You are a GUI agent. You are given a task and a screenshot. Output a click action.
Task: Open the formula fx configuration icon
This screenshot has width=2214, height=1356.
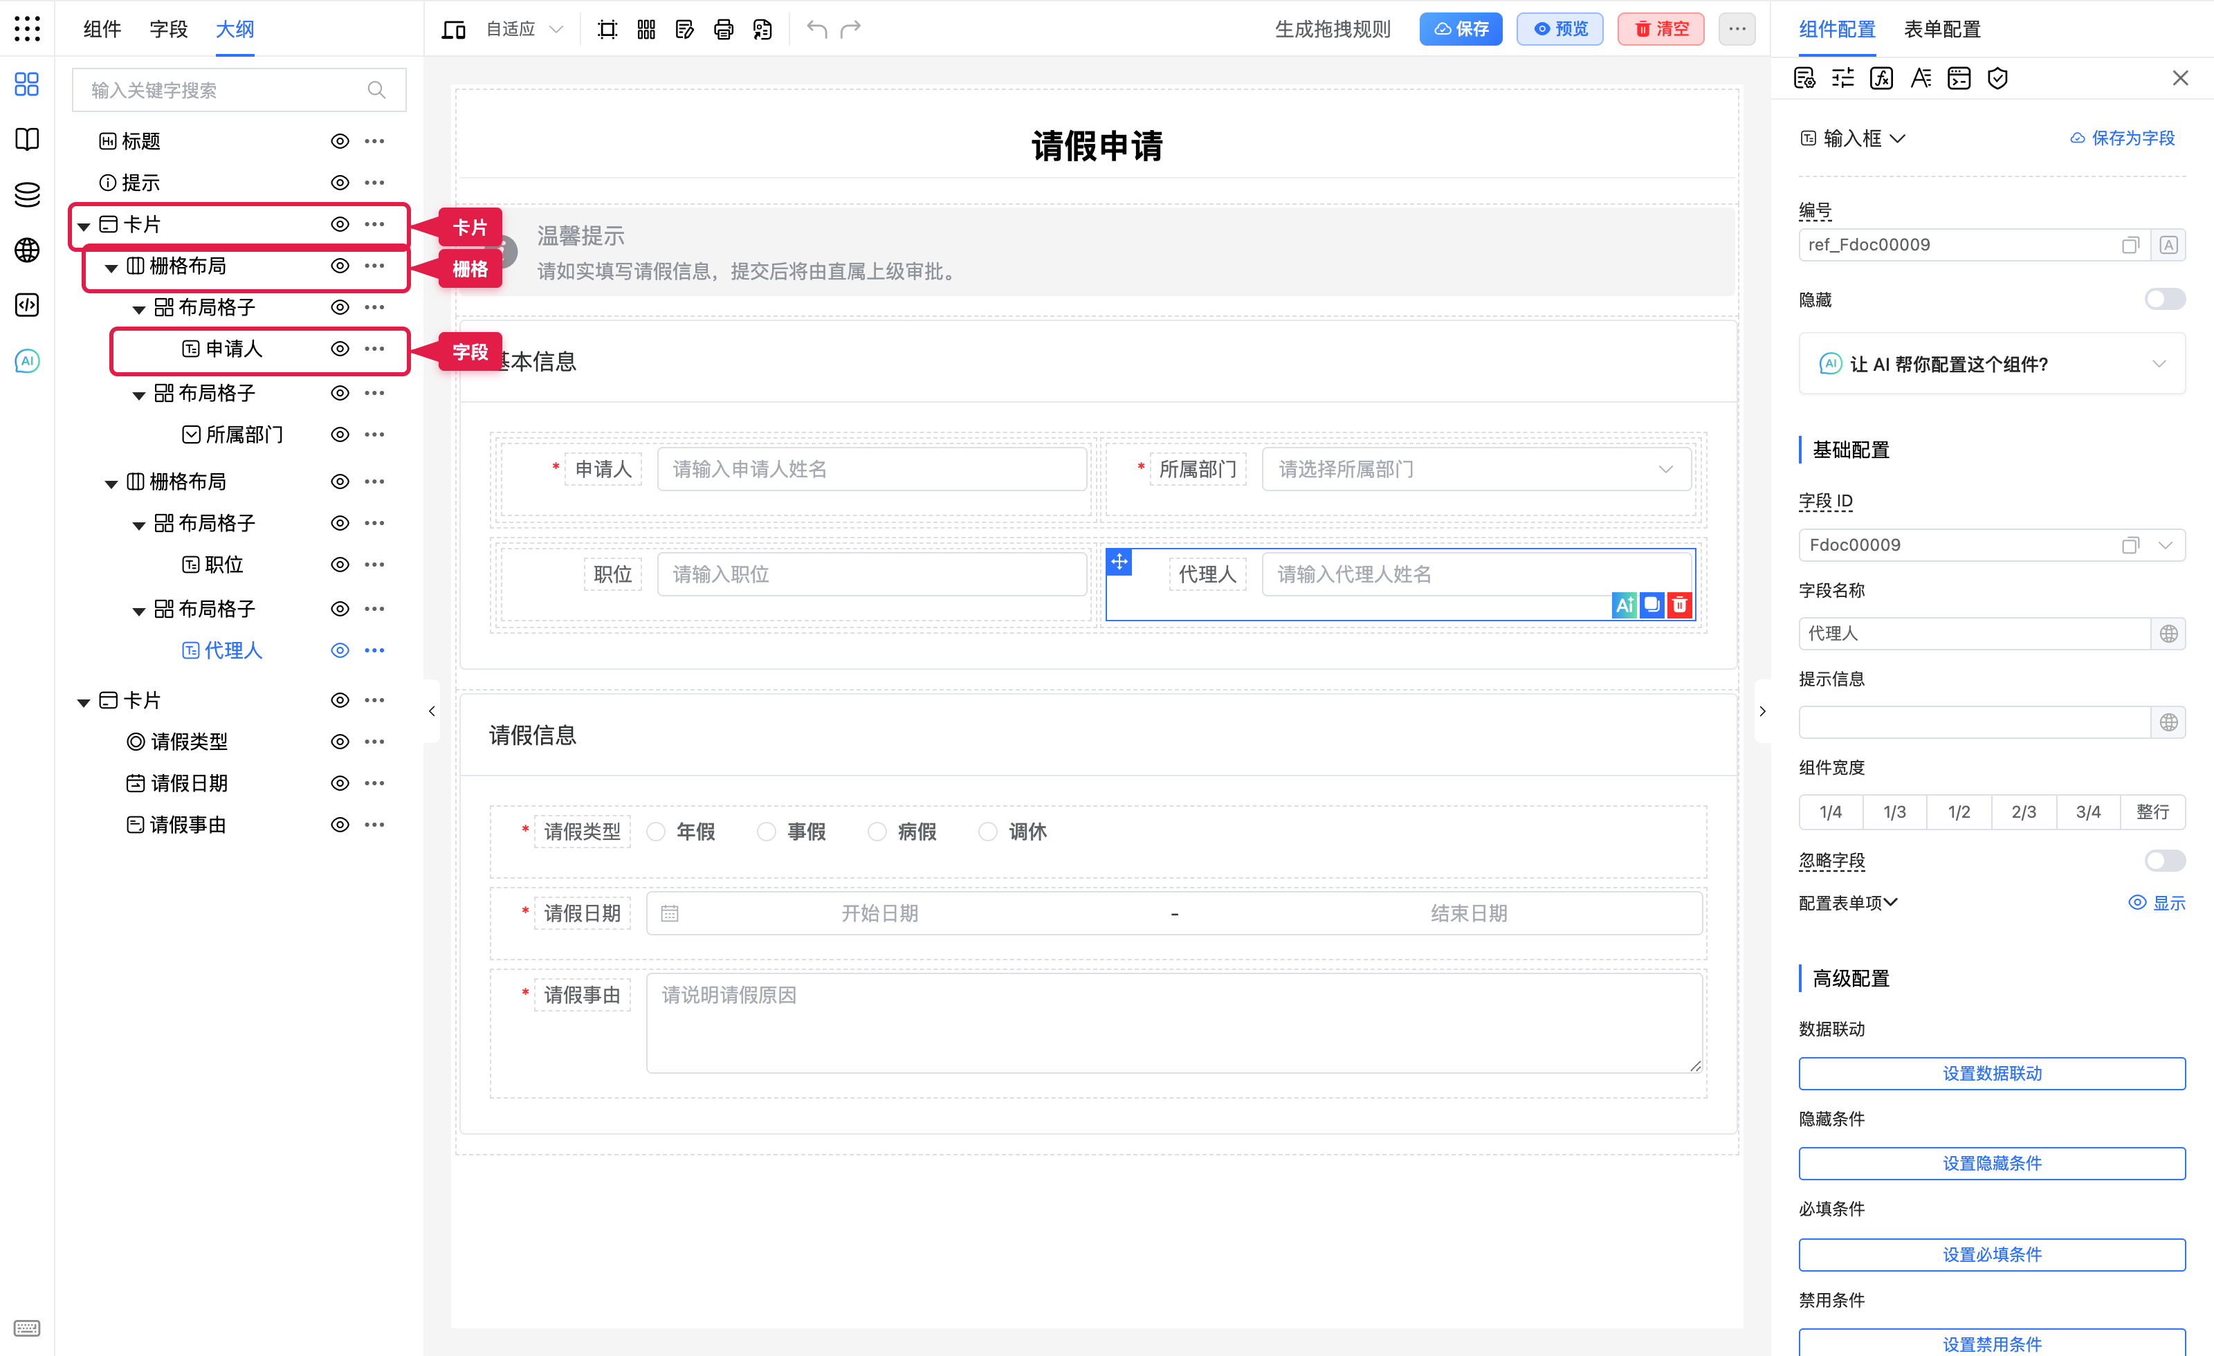pyautogui.click(x=1881, y=78)
